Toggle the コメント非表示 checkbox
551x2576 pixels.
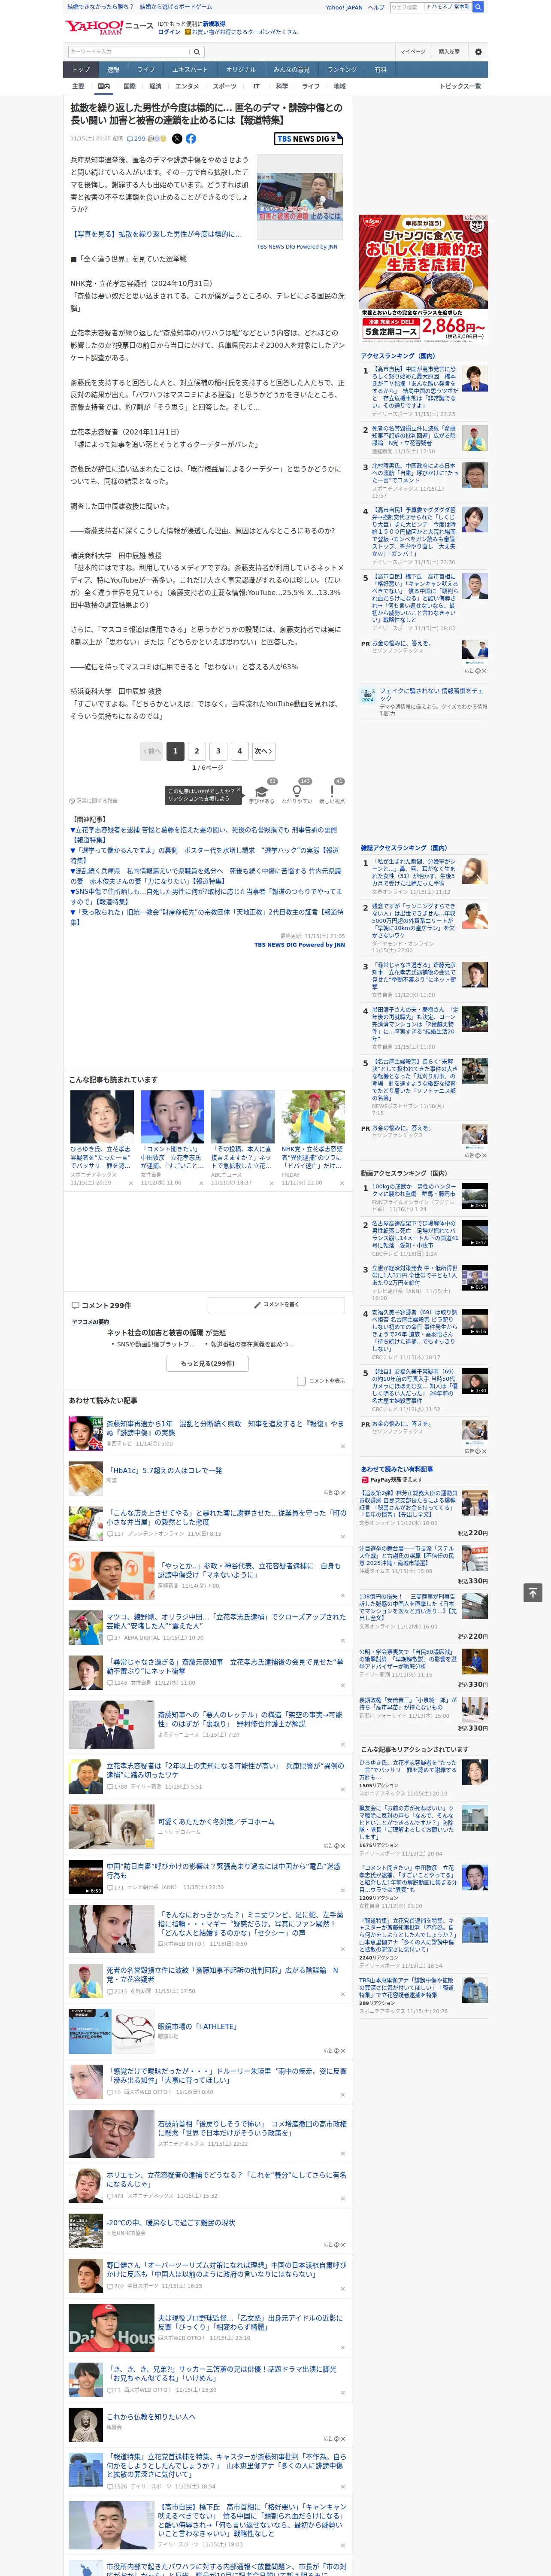tap(301, 1381)
